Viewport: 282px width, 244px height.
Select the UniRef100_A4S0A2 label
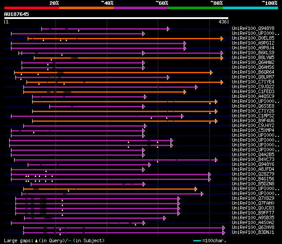[253, 223]
